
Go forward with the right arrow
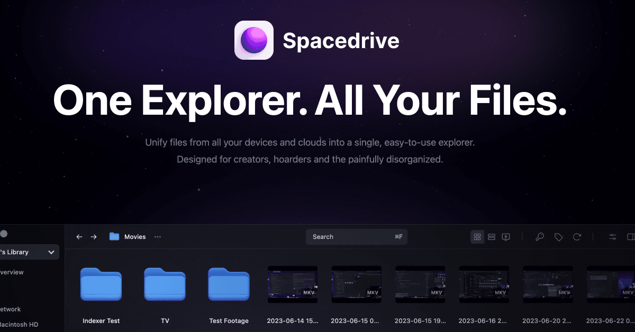click(94, 237)
